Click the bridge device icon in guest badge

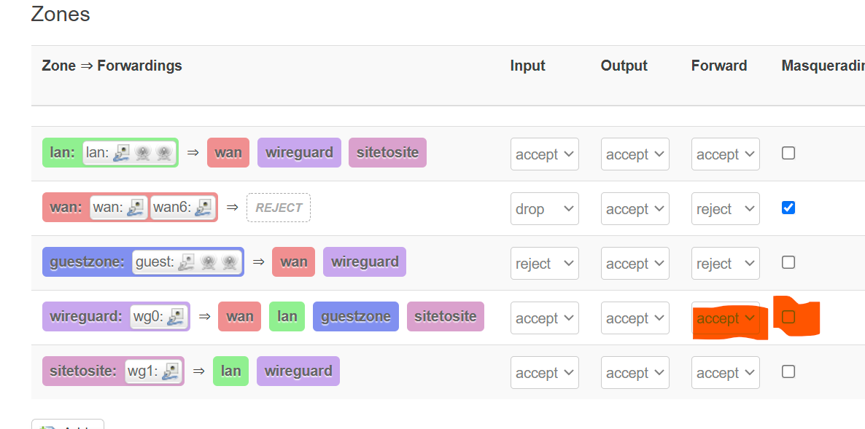point(187,262)
